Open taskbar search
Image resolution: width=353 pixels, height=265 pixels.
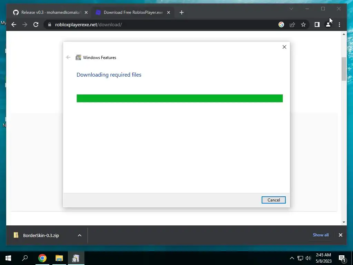(x=25, y=258)
